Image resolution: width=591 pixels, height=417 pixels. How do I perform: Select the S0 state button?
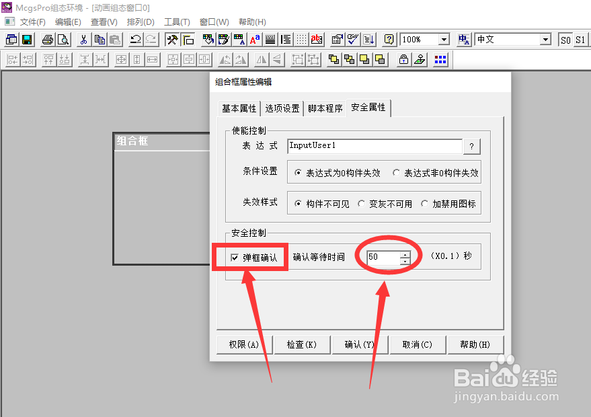click(565, 40)
